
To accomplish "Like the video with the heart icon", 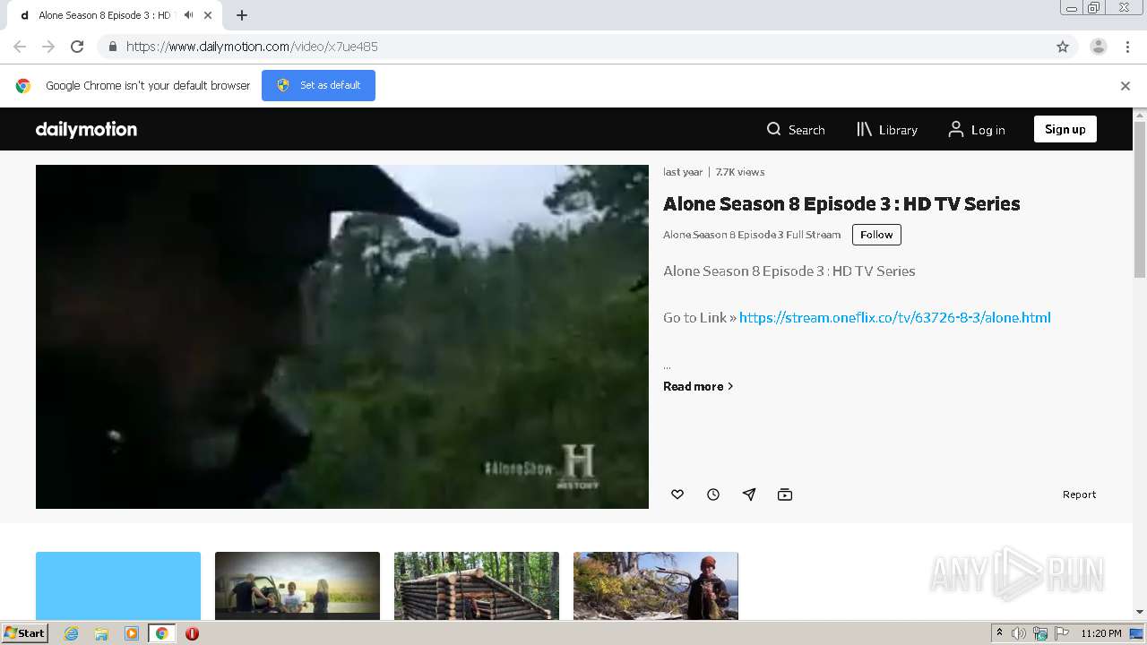I will coord(677,494).
